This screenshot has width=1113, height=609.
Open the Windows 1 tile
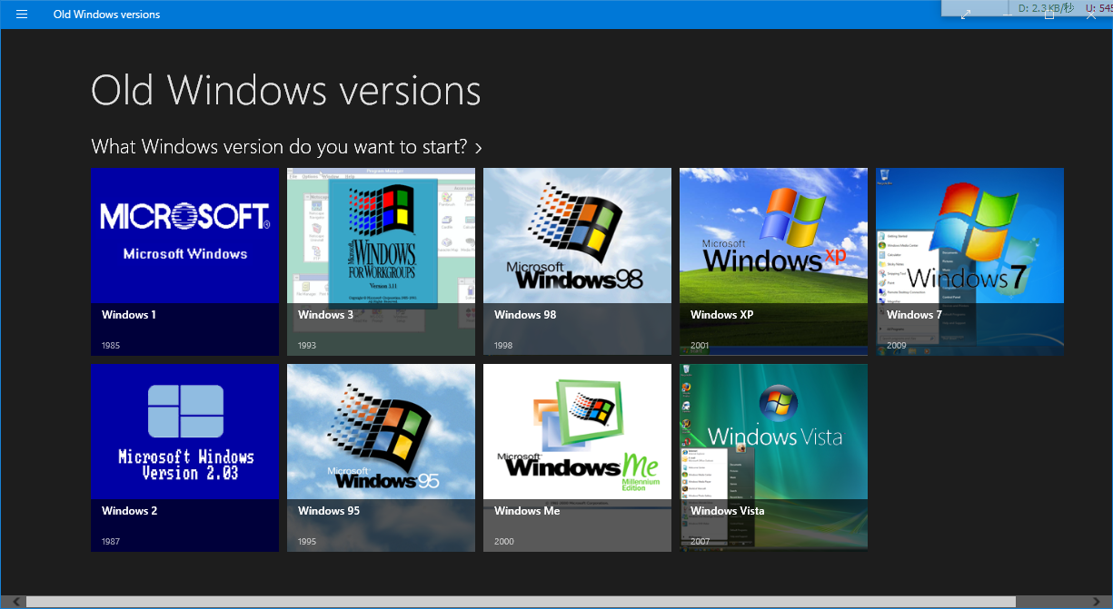[185, 261]
